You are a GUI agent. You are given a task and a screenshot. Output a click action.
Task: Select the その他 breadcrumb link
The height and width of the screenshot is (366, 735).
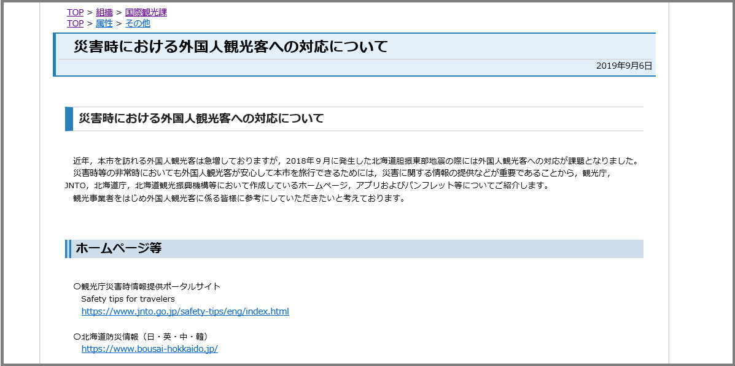[x=138, y=23]
